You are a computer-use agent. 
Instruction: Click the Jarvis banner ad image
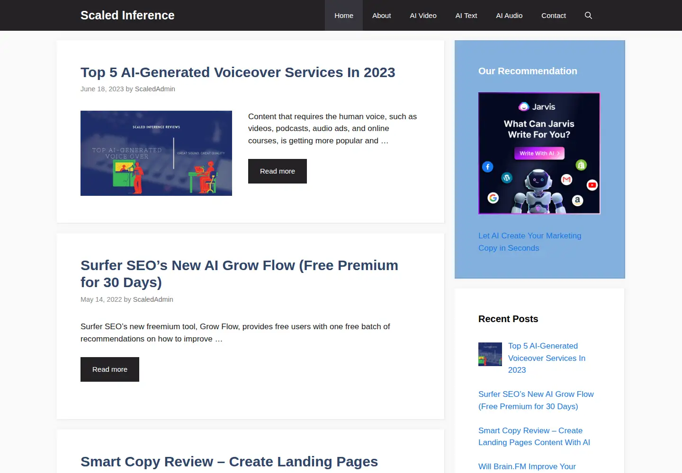539,153
